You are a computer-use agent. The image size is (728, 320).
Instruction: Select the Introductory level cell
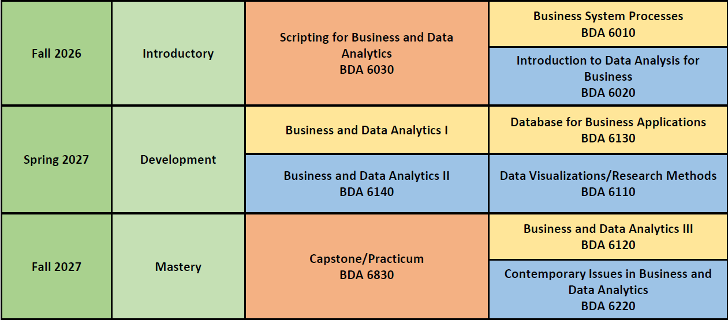pos(178,54)
